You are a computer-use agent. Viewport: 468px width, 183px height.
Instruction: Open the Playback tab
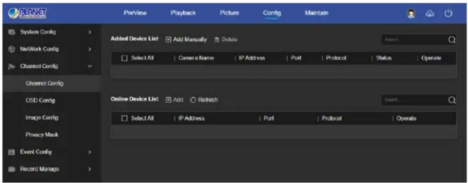click(183, 13)
